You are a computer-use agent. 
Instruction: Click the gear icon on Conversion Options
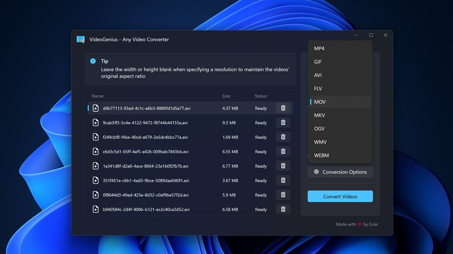(x=316, y=172)
